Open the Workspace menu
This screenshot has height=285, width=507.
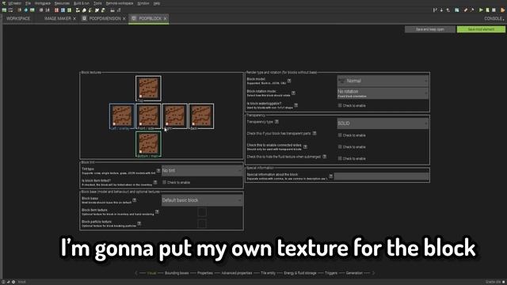coord(42,3)
